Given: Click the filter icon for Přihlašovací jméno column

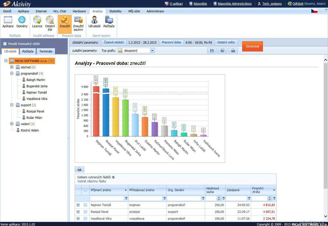Looking at the screenshot, I should pos(165,198).
